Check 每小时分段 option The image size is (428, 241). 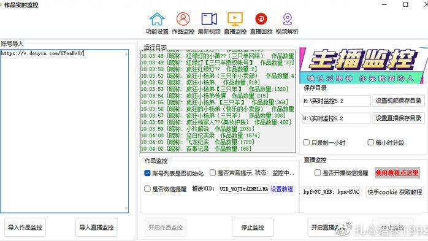pos(371,142)
